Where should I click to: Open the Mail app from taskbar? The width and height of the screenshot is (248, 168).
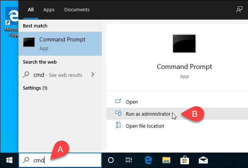click(x=203, y=160)
